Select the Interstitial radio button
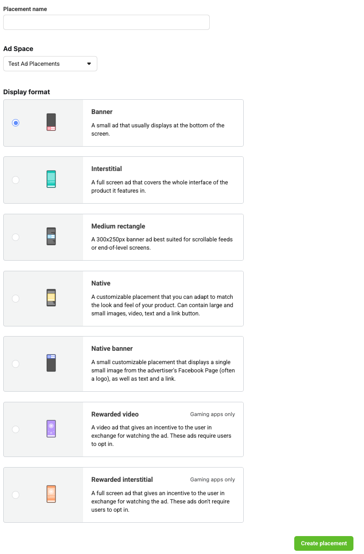This screenshot has height=554, width=364. click(16, 180)
